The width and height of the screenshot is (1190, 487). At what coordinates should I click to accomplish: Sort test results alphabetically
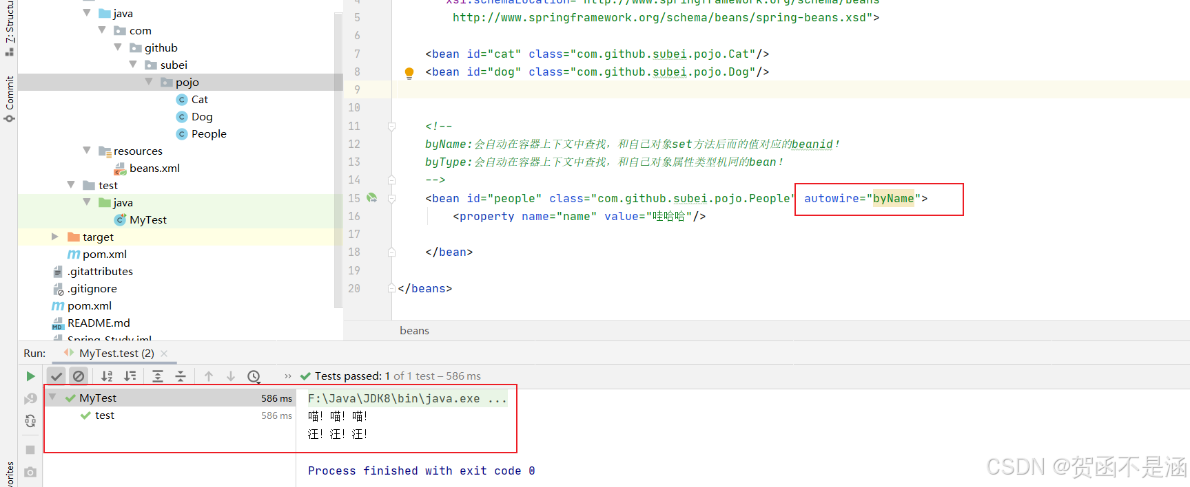[107, 376]
